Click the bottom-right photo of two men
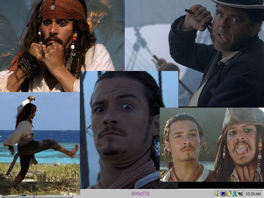This screenshot has height=198, width=264. click(x=211, y=145)
